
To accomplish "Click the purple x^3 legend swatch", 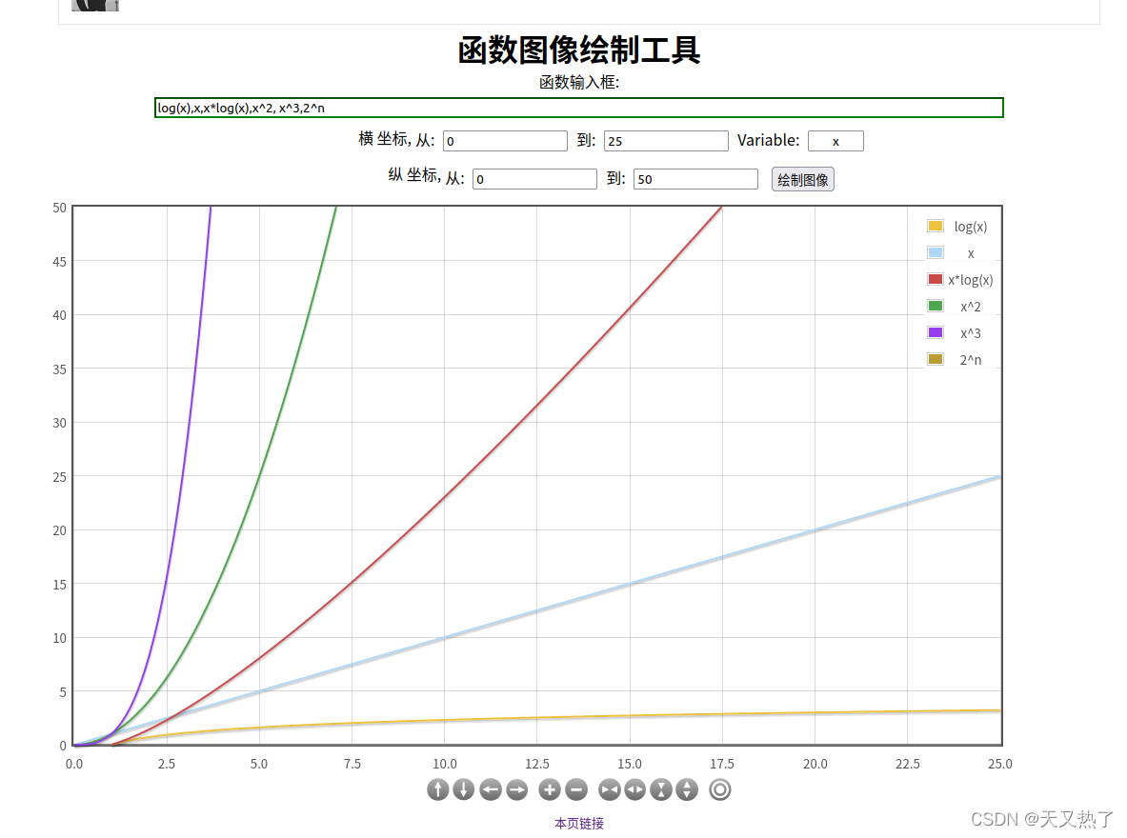I will 936,332.
